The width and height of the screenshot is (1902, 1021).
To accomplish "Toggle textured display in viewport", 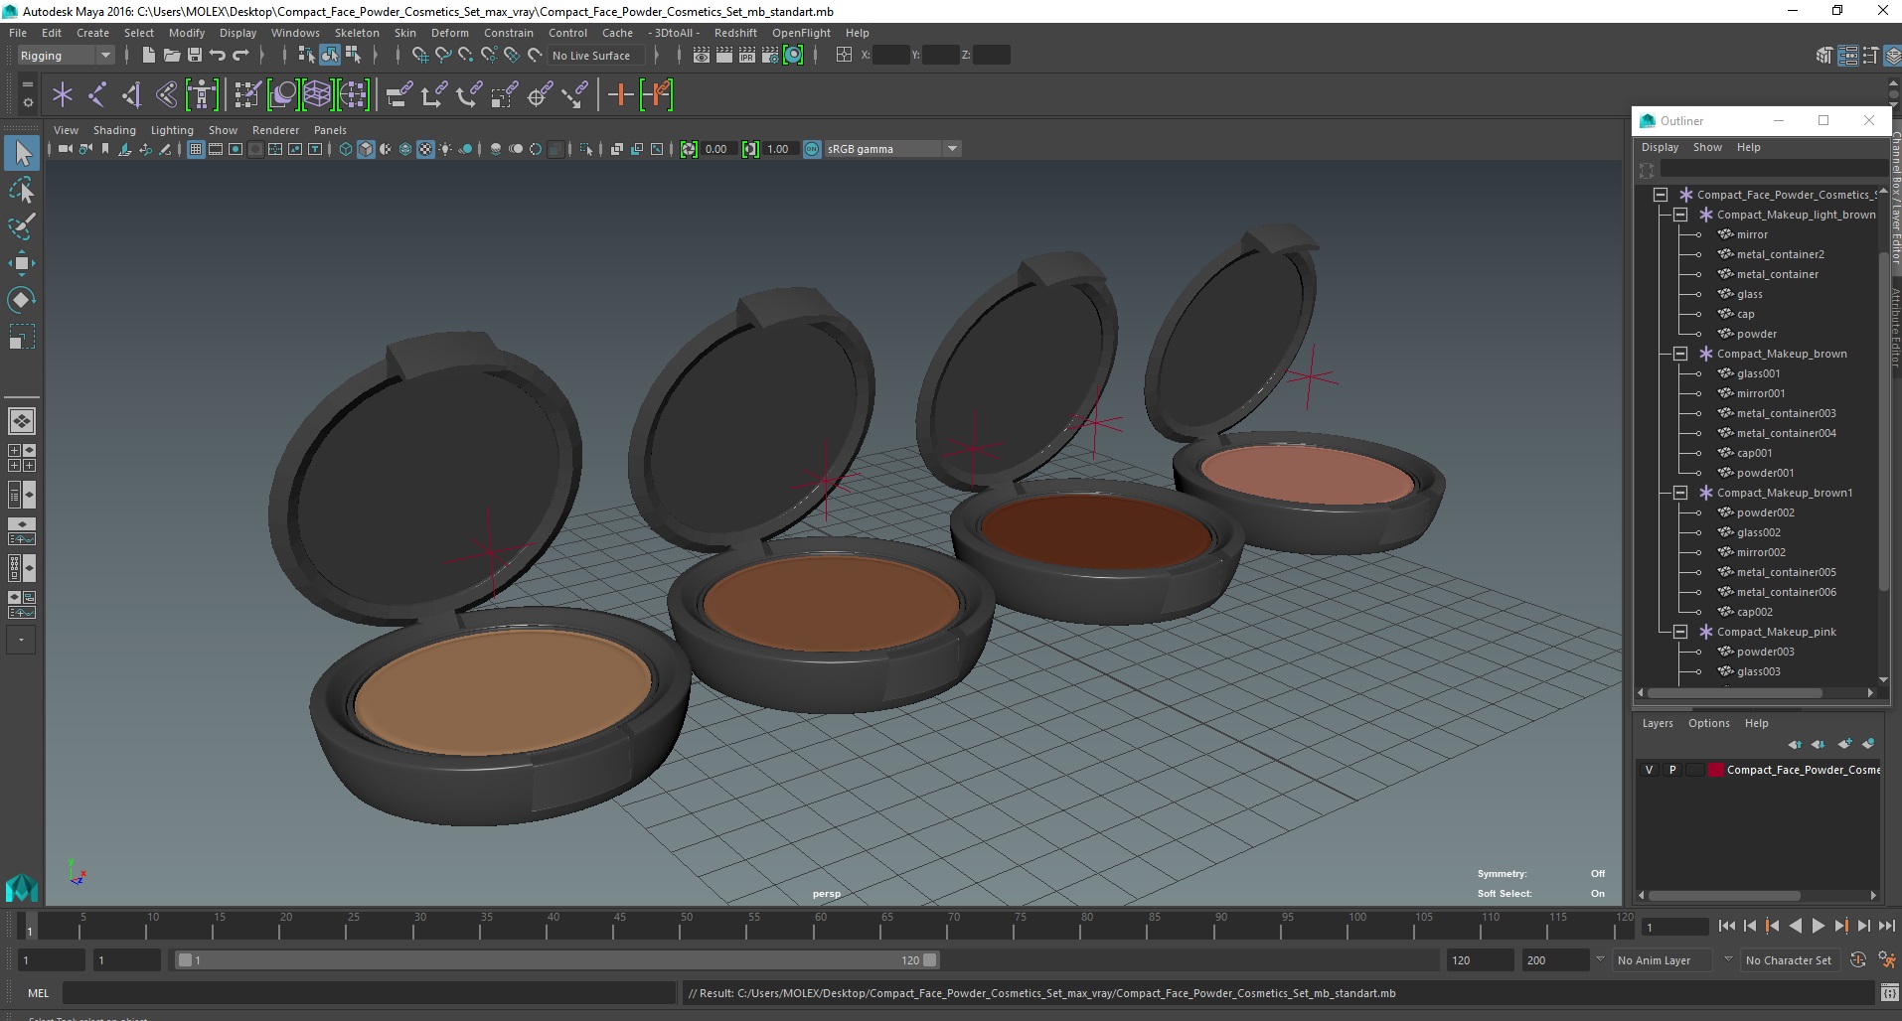I will (x=425, y=149).
